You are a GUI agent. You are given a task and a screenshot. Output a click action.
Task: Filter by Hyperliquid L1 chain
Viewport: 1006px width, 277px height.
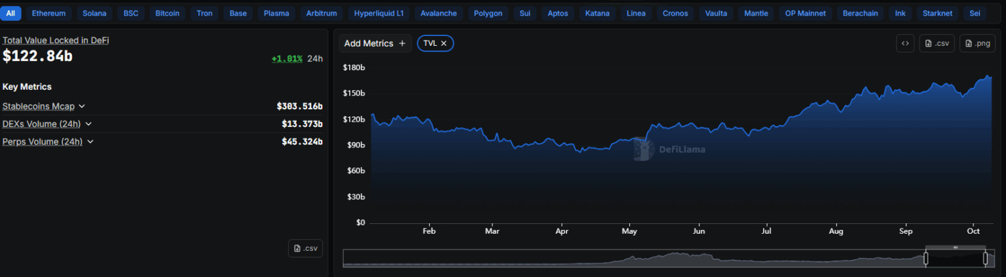point(379,13)
